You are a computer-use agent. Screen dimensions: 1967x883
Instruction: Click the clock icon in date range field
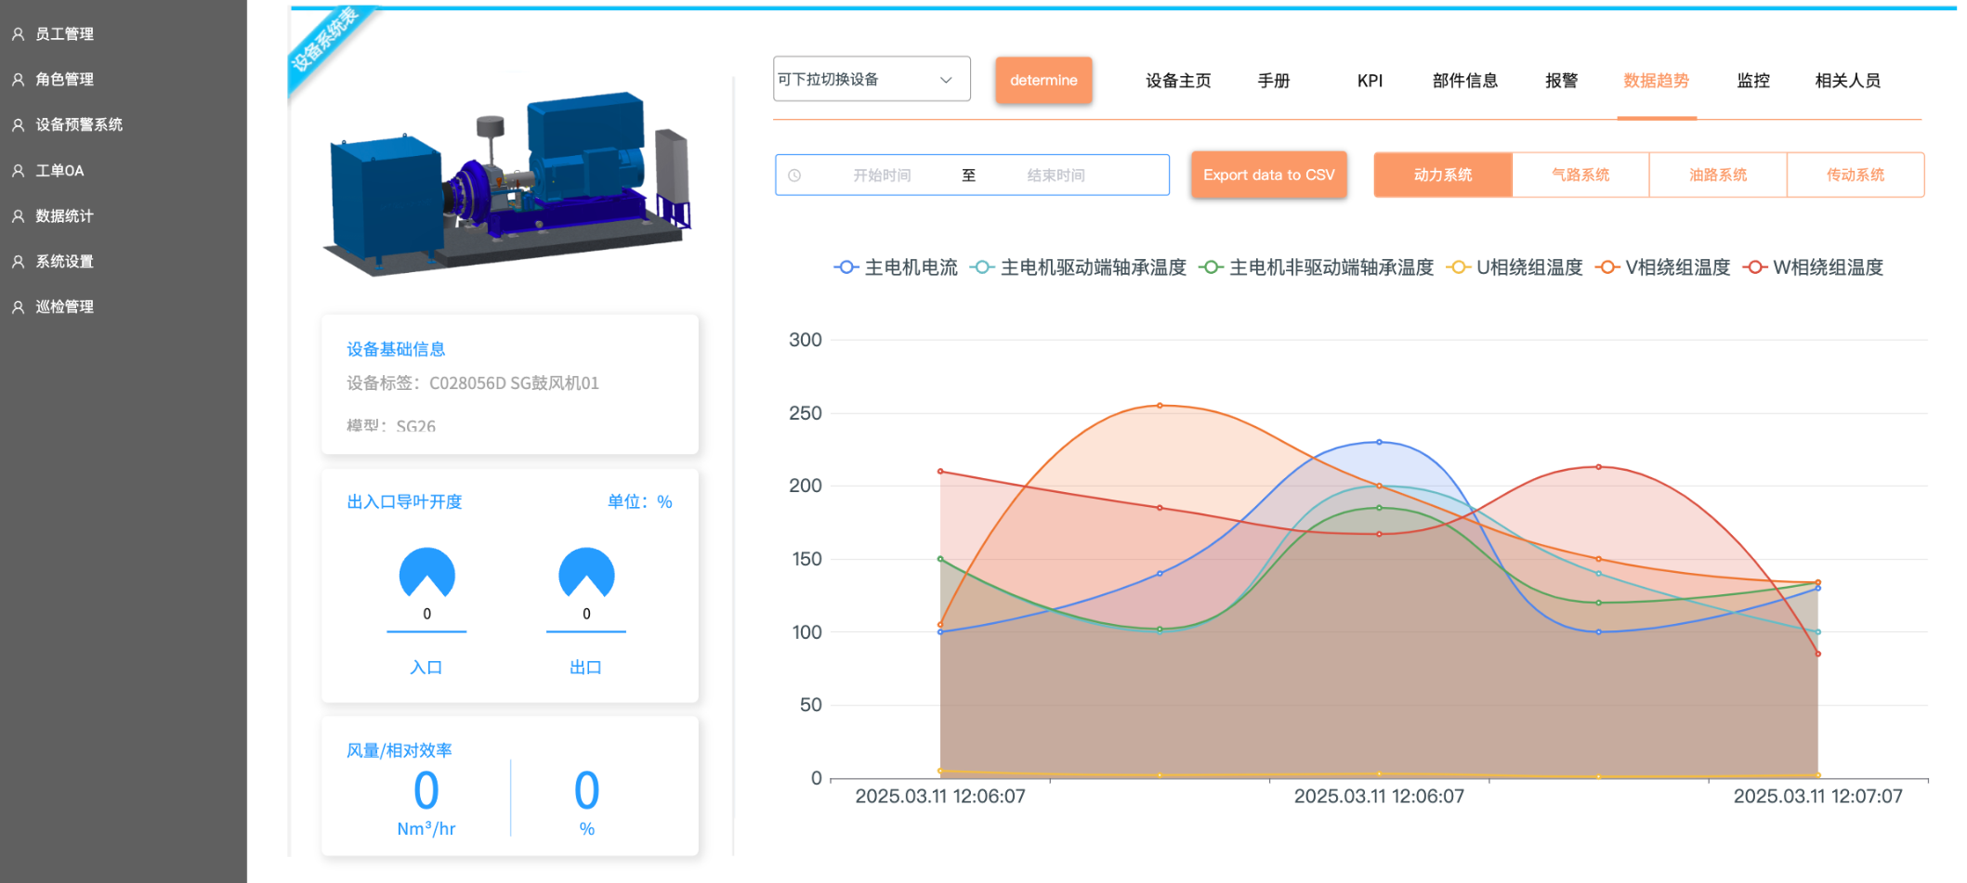(794, 175)
